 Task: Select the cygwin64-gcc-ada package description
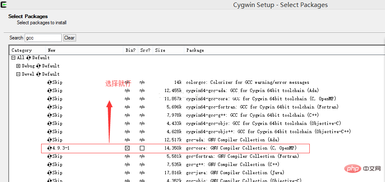click(253, 90)
